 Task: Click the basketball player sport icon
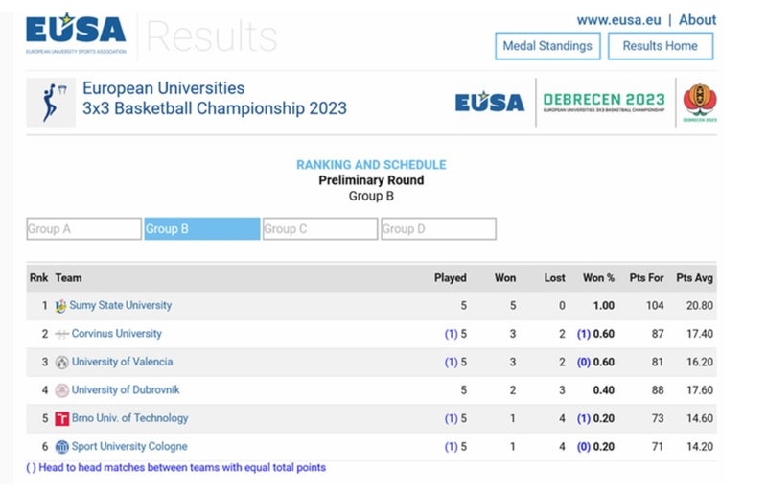51,103
